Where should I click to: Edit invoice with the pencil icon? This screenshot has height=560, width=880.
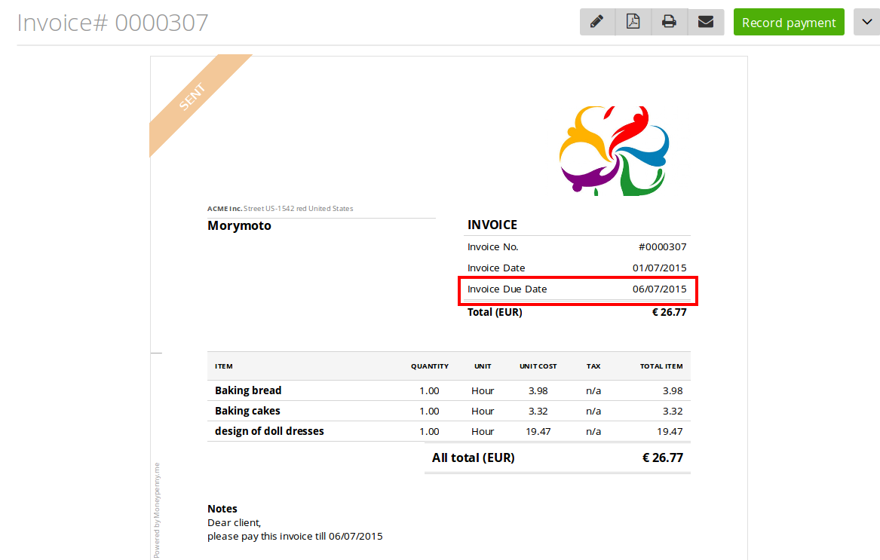597,22
